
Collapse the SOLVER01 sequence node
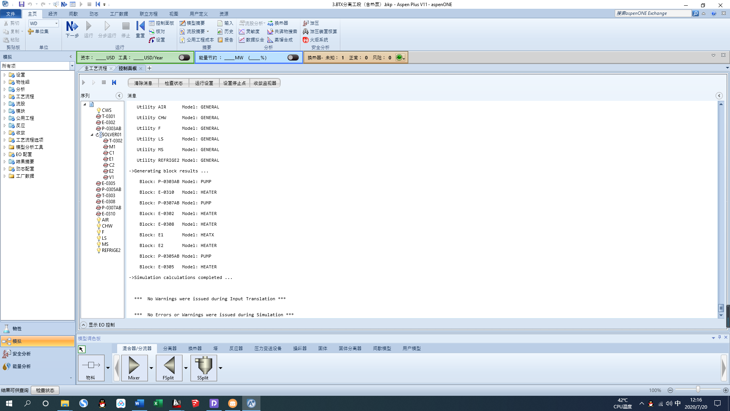click(92, 135)
